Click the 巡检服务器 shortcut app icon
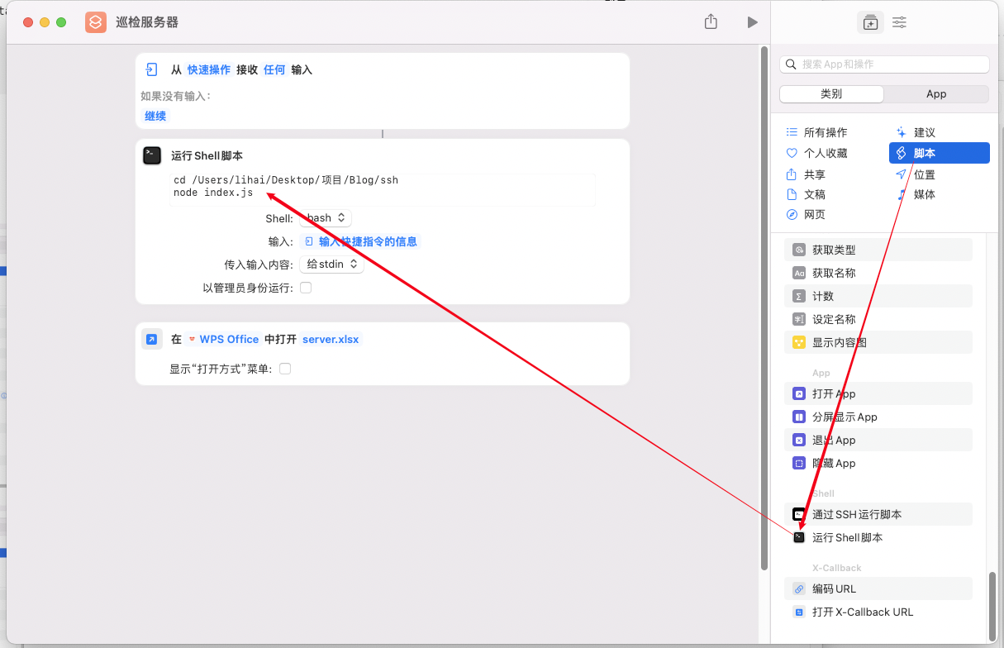The height and width of the screenshot is (648, 1004). tap(96, 22)
